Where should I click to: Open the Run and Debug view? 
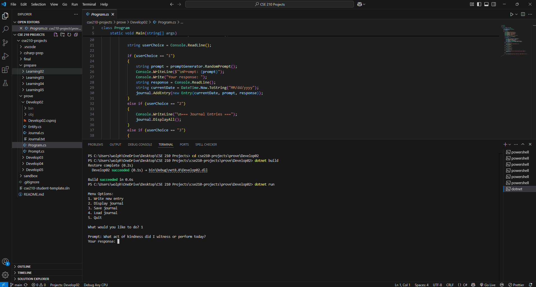(x=5, y=56)
